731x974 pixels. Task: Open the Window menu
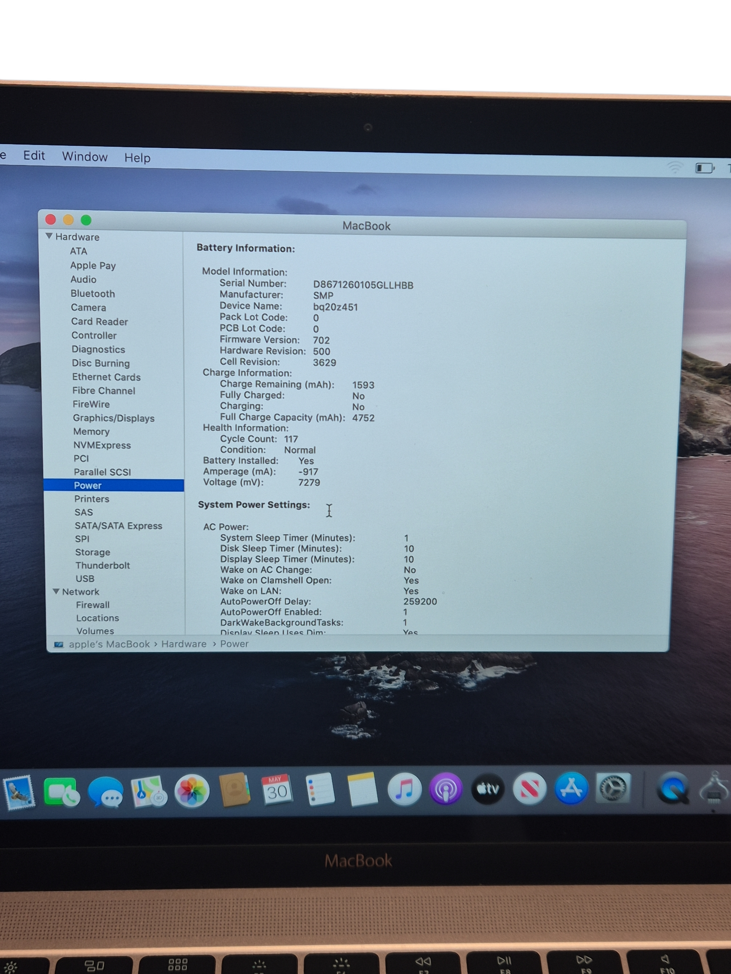[x=85, y=156]
